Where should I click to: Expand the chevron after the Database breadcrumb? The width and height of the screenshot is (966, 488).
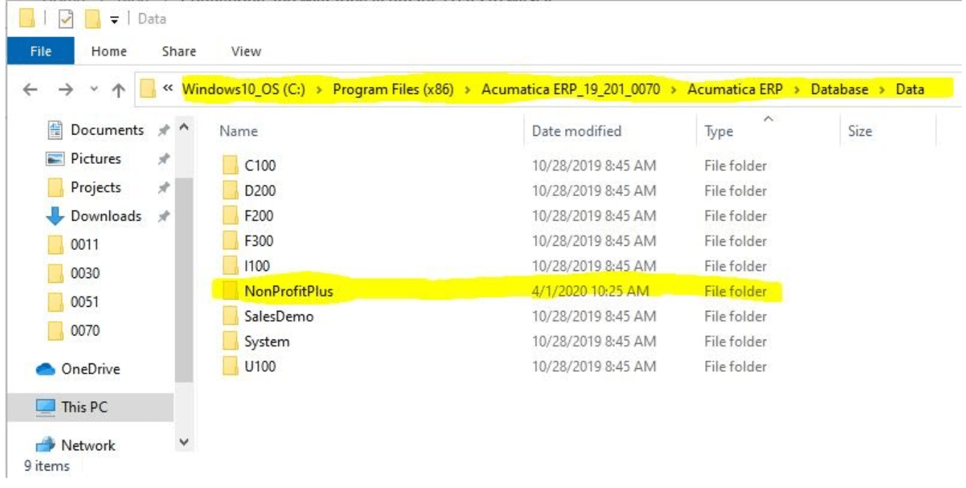881,90
